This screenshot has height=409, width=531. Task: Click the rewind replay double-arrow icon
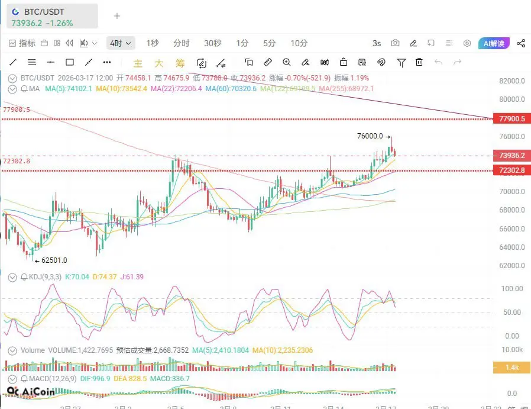69,43
